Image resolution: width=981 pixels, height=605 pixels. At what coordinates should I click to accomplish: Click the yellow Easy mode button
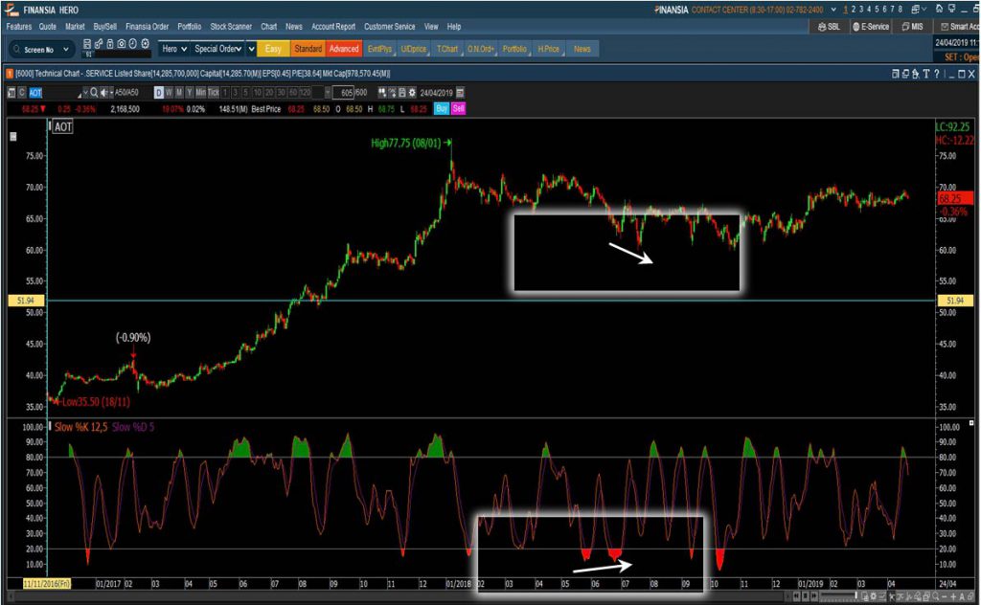click(x=272, y=48)
